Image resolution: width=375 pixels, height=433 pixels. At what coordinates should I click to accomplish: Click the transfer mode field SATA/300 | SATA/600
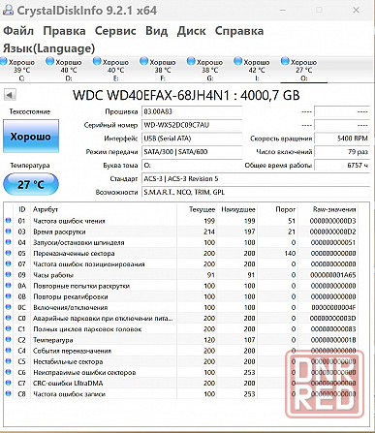[192, 152]
